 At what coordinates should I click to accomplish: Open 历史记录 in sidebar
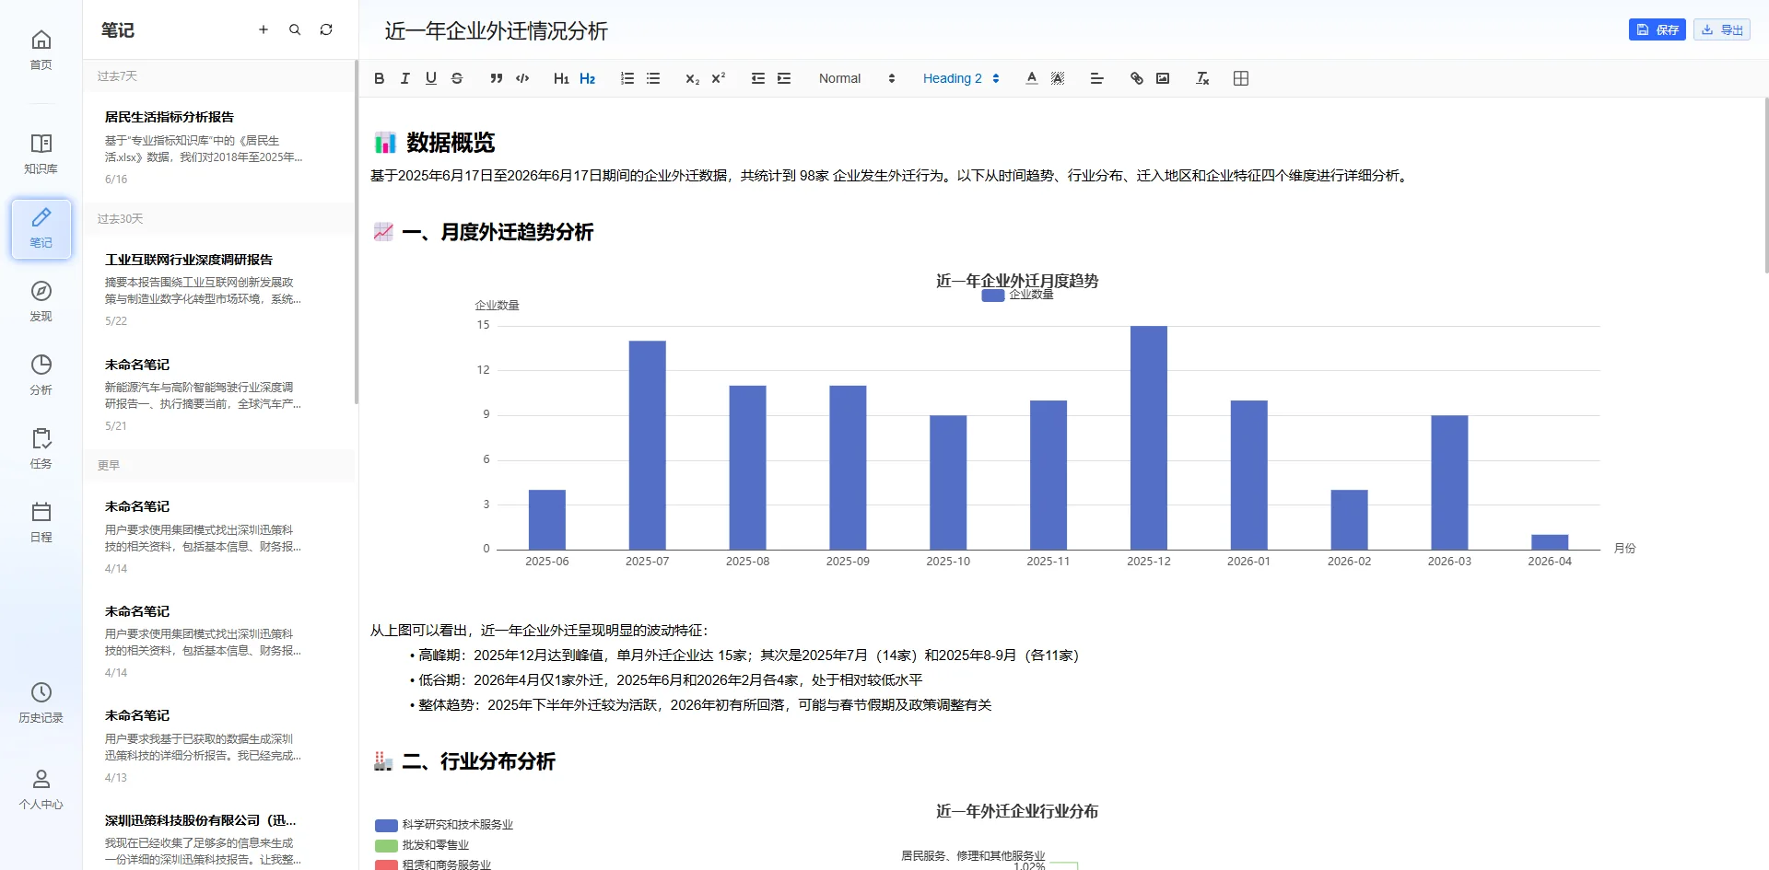41,702
